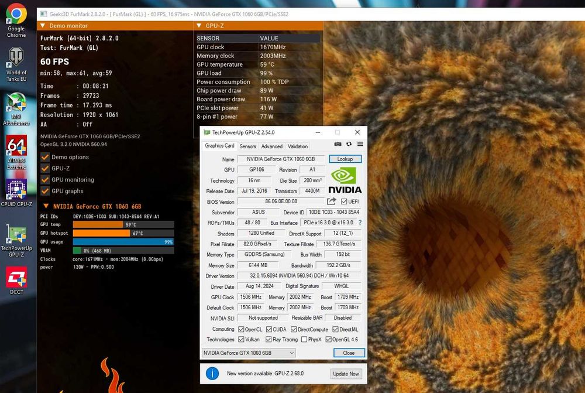
Task: Click 'GPU temperature' sensor row
Action: click(258, 64)
